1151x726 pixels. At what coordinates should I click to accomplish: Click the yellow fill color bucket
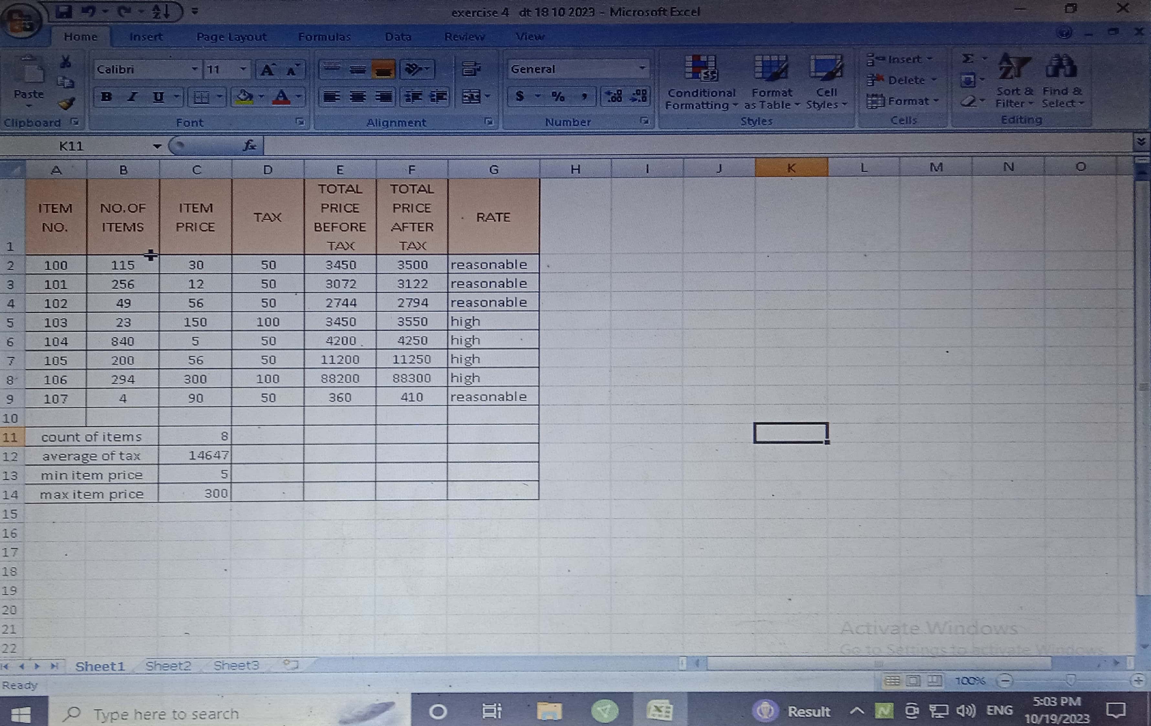click(x=244, y=98)
